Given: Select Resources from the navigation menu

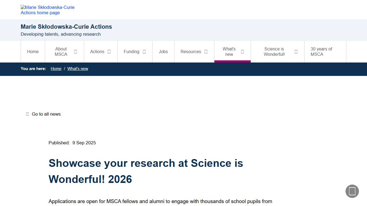Looking at the screenshot, I should pyautogui.click(x=191, y=51).
